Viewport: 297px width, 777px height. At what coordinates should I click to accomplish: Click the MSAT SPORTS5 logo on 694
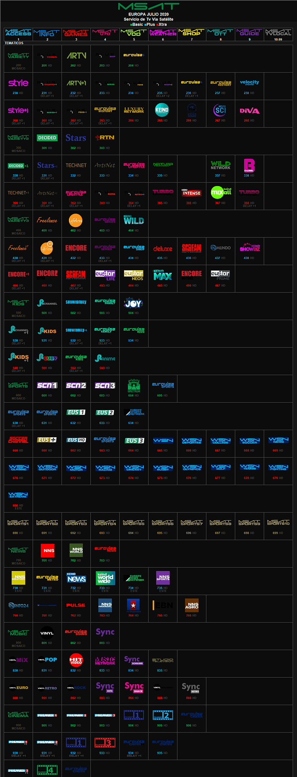134,522
